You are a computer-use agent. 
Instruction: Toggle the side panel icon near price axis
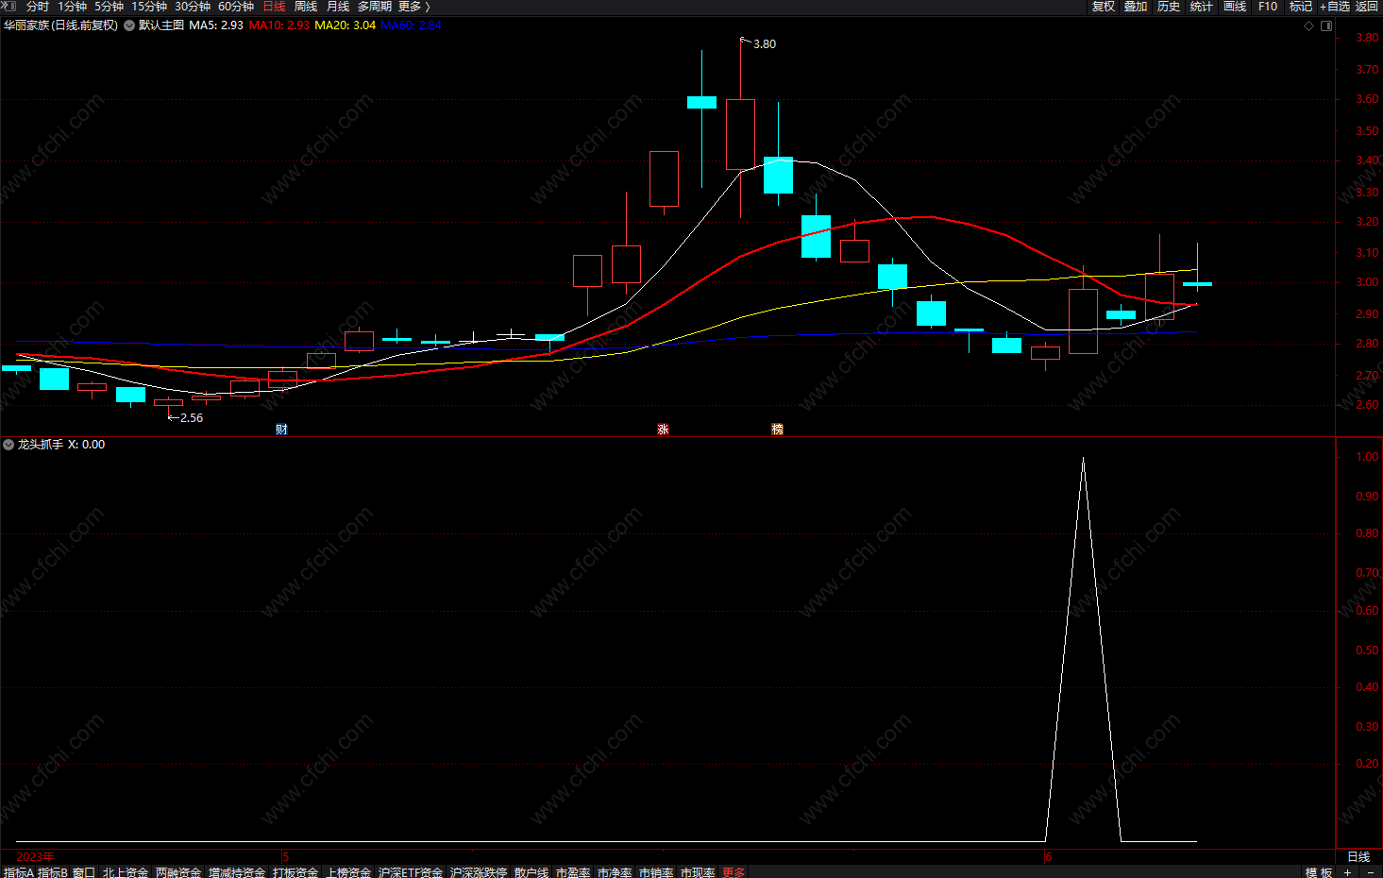[x=1326, y=25]
